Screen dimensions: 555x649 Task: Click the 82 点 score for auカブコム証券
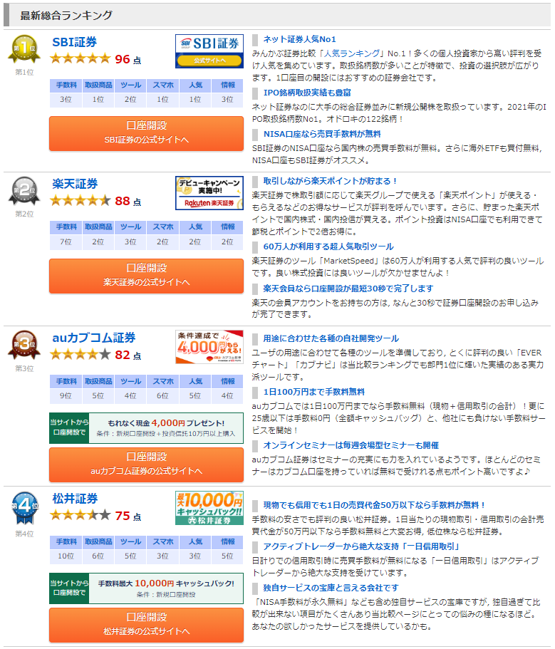click(x=128, y=355)
